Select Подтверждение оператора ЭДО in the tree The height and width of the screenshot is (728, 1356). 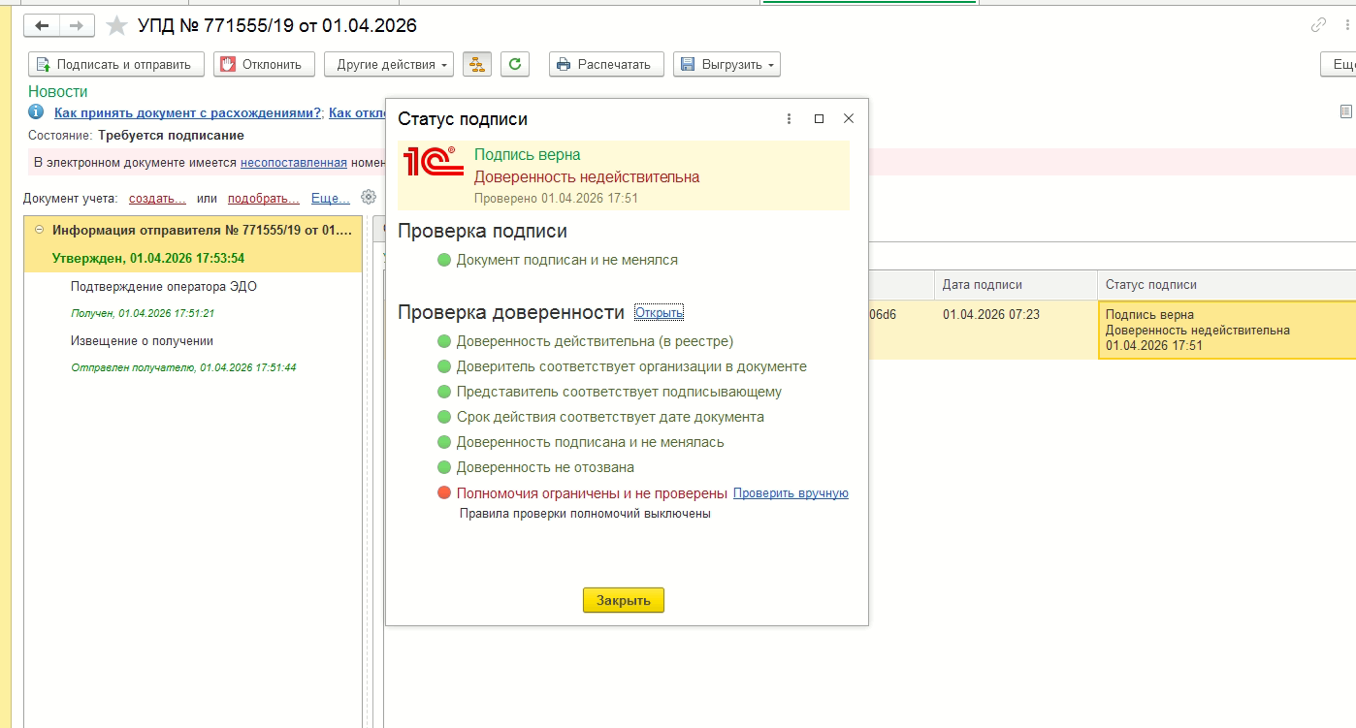[164, 287]
